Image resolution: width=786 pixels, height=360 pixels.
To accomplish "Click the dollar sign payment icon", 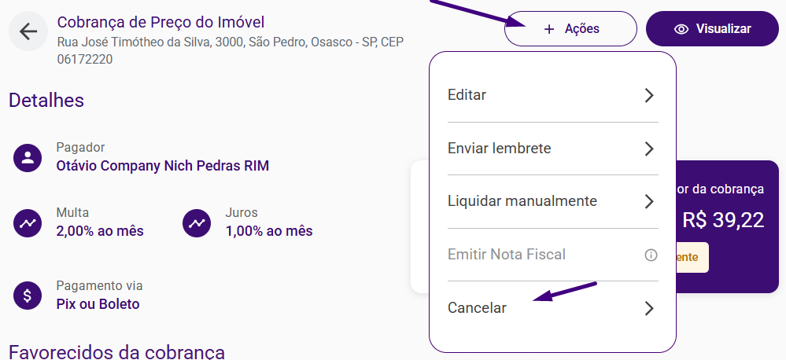I will tap(28, 296).
